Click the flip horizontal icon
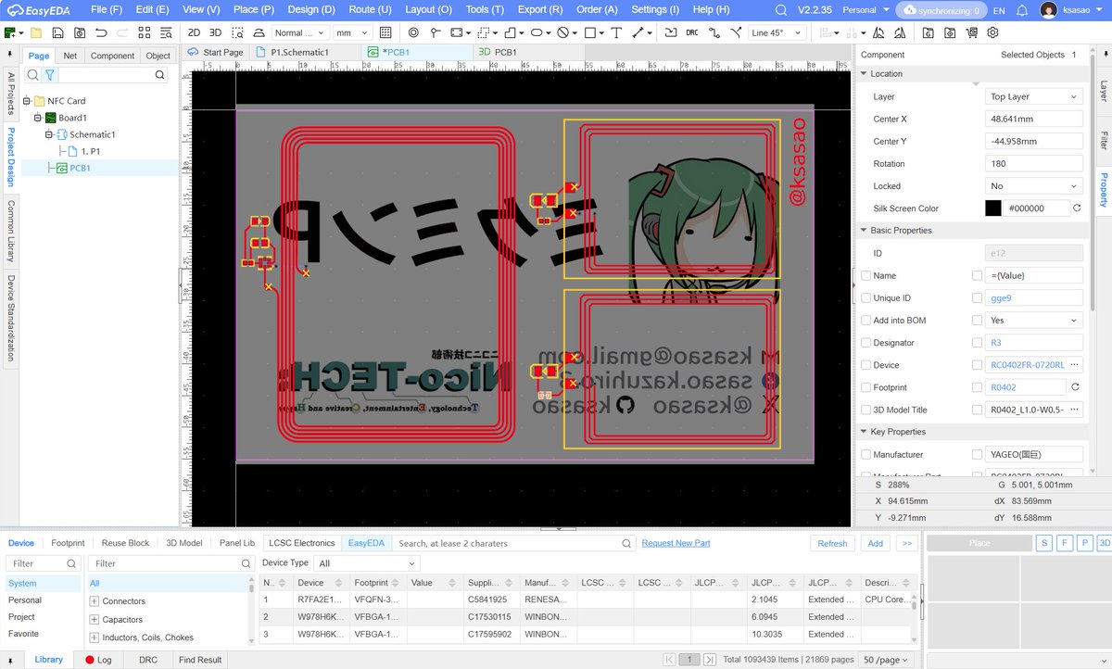The image size is (1112, 669). click(878, 32)
